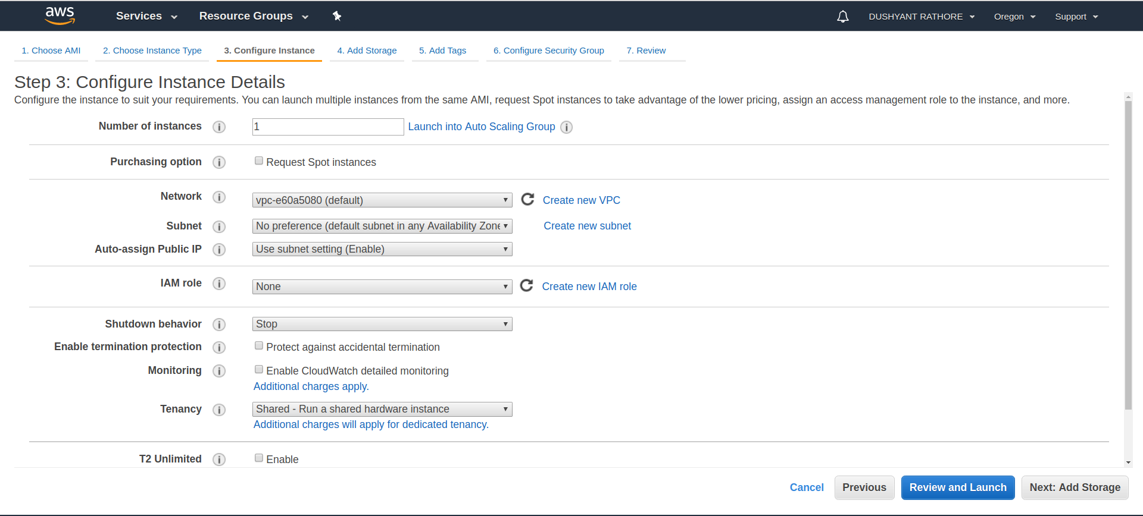The image size is (1143, 516).
Task: Click the pin shortcut icon in navbar
Action: point(337,16)
